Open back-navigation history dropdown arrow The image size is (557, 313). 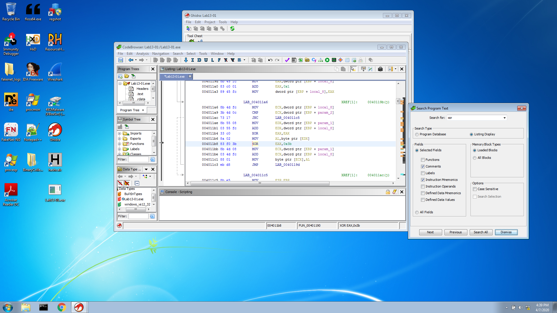(136, 60)
